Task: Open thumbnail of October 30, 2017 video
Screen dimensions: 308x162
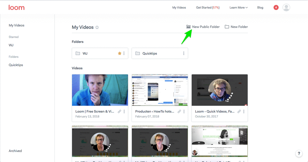Action: [x=220, y=90]
